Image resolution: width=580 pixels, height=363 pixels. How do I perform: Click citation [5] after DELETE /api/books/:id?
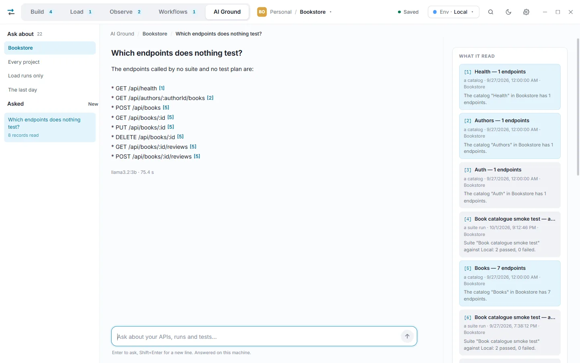180,137
